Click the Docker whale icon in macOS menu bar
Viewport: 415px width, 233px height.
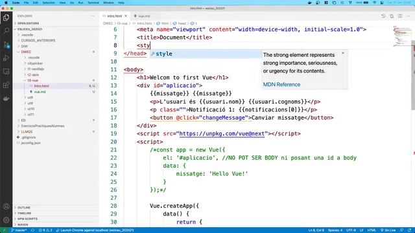(310, 3)
